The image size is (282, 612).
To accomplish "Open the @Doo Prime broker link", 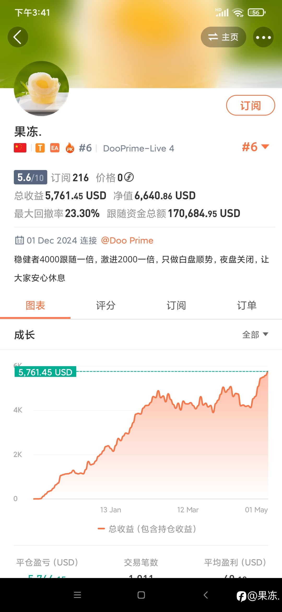I will (x=127, y=240).
